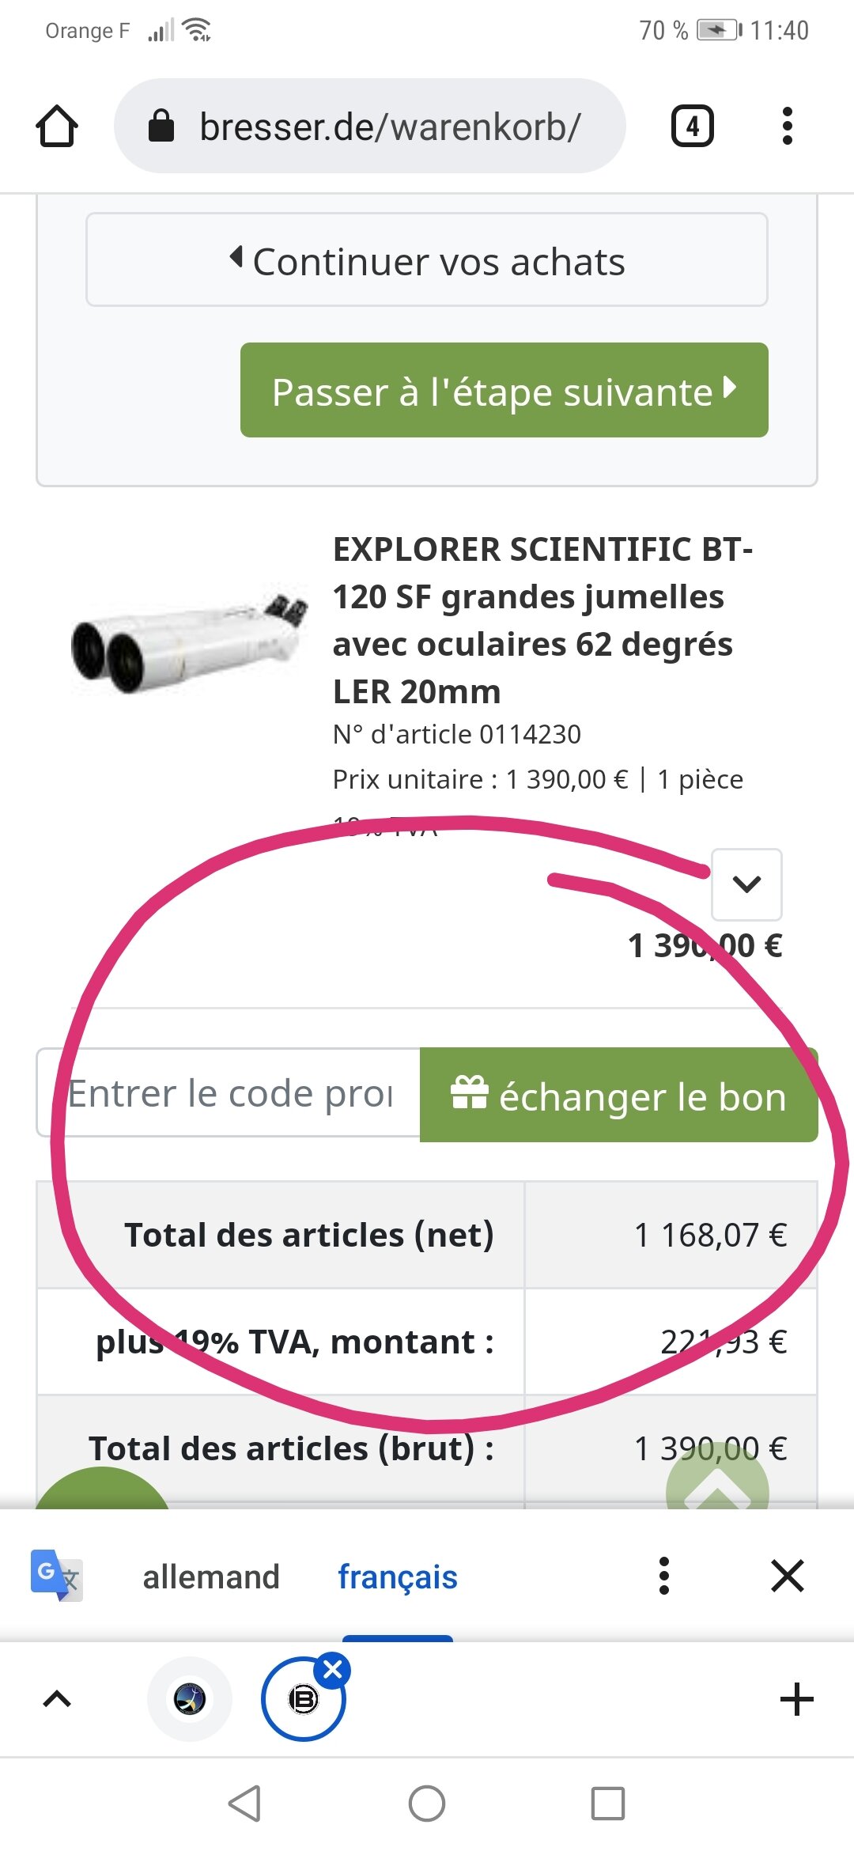Tap the Google Translate icon
Image resolution: width=854 pixels, height=1851 pixels.
pyautogui.click(x=56, y=1576)
